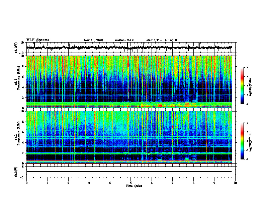Click the time axis tick label "5"

(131, 183)
